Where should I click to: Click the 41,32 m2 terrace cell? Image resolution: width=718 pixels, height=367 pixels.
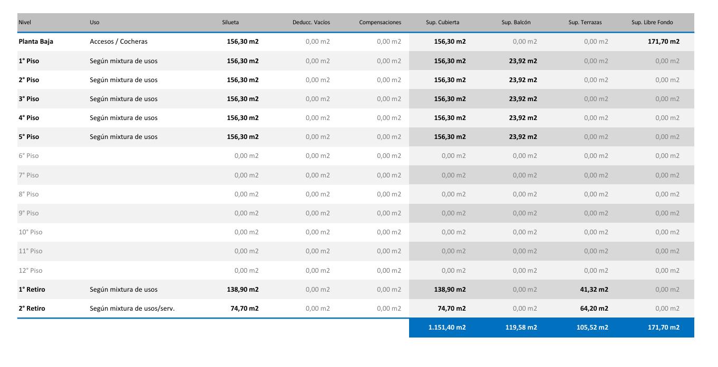click(x=594, y=290)
